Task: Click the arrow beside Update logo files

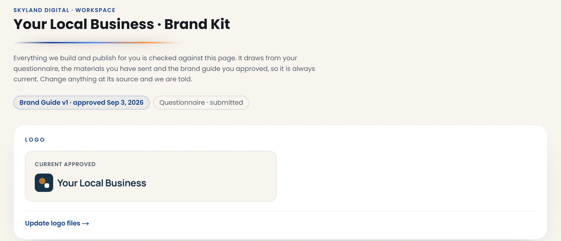Action: [86, 223]
